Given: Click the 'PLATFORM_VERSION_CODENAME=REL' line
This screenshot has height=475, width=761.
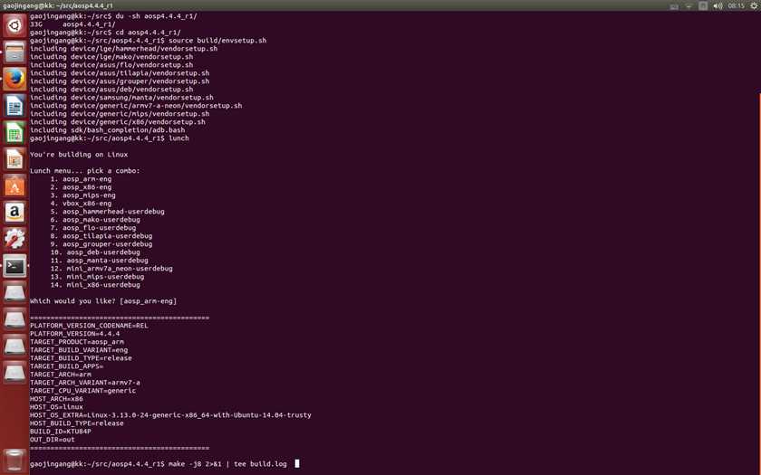Looking at the screenshot, I should click(x=90, y=325).
